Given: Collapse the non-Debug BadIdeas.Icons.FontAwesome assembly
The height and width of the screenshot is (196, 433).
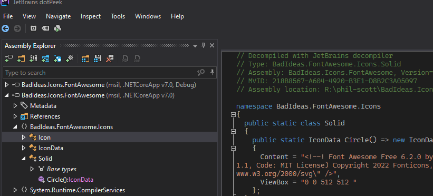Looking at the screenshot, I should (7, 95).
